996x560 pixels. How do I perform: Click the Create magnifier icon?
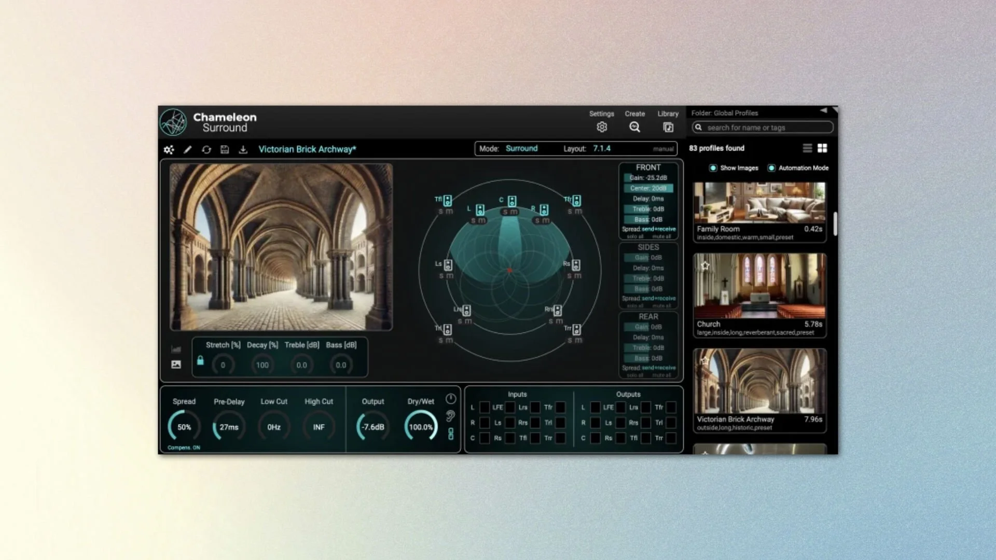pos(634,127)
